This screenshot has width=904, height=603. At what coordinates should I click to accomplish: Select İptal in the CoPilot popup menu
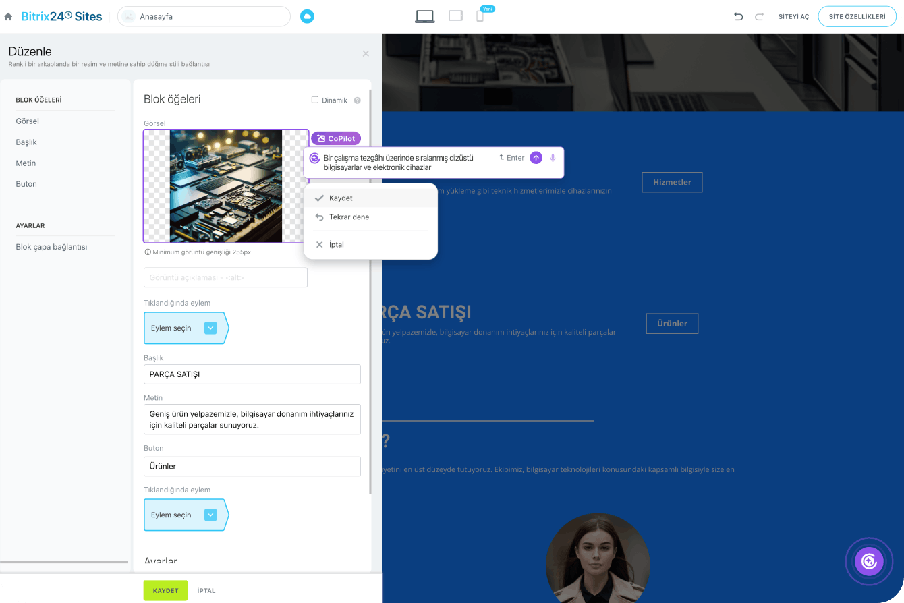pyautogui.click(x=336, y=245)
